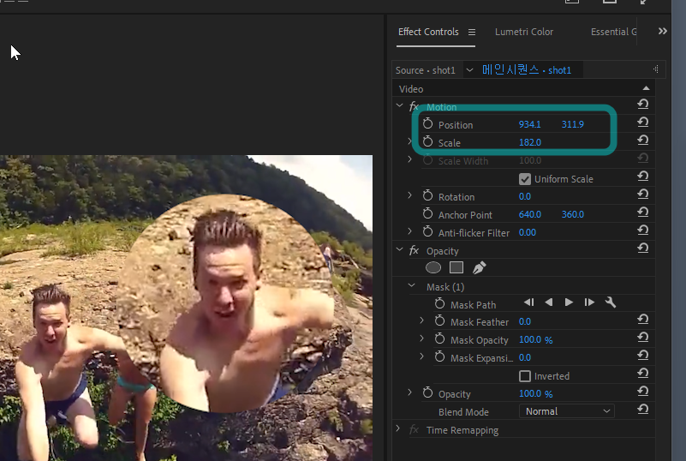Image resolution: width=686 pixels, height=461 pixels.
Task: Collapse the Mask (1) section
Action: click(x=411, y=286)
